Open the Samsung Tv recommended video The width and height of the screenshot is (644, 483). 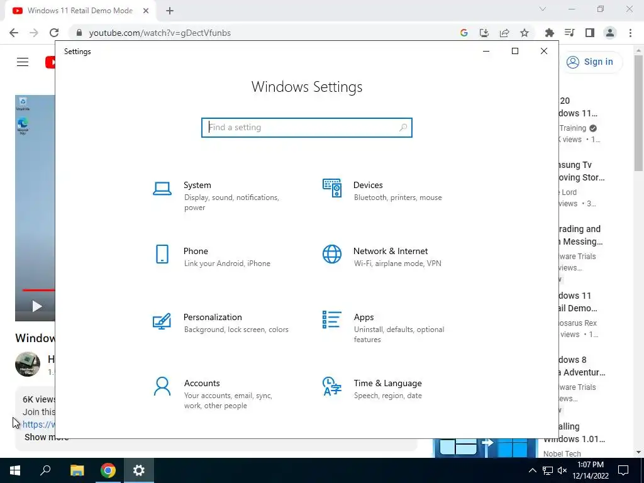click(582, 171)
